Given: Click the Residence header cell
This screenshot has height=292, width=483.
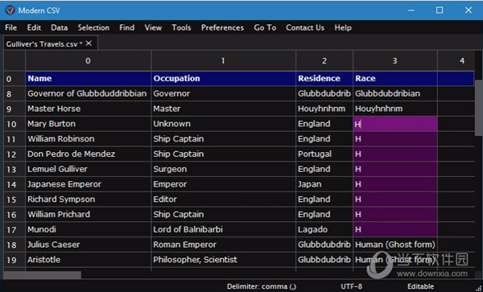Looking at the screenshot, I should (x=324, y=79).
